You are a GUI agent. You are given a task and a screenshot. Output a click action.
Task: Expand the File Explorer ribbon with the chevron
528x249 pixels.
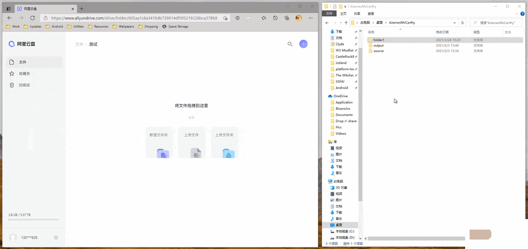click(517, 14)
